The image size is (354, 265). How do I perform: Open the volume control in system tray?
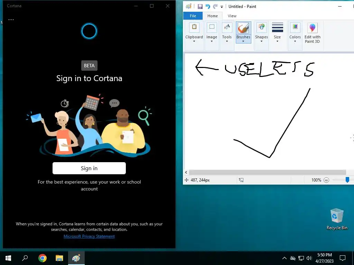point(309,258)
